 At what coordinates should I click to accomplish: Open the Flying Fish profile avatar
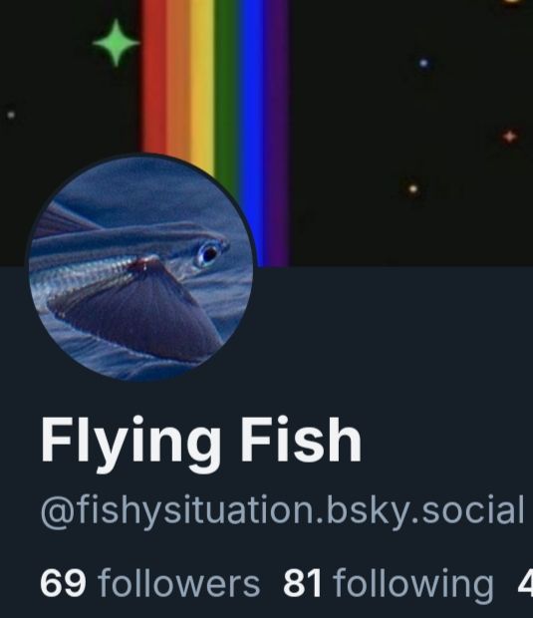click(x=141, y=267)
